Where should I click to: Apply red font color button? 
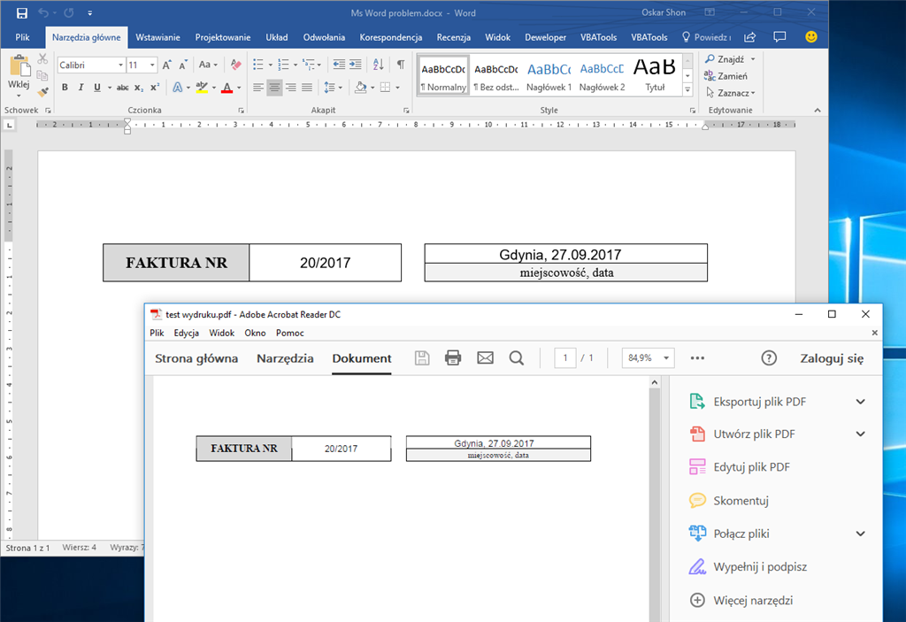227,88
